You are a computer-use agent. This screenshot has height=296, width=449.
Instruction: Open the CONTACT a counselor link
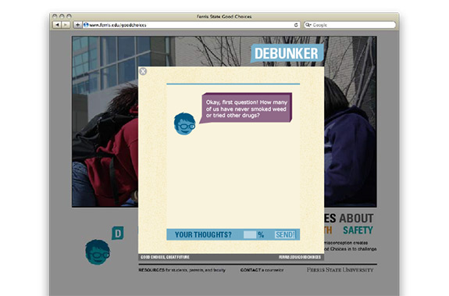coord(262,270)
